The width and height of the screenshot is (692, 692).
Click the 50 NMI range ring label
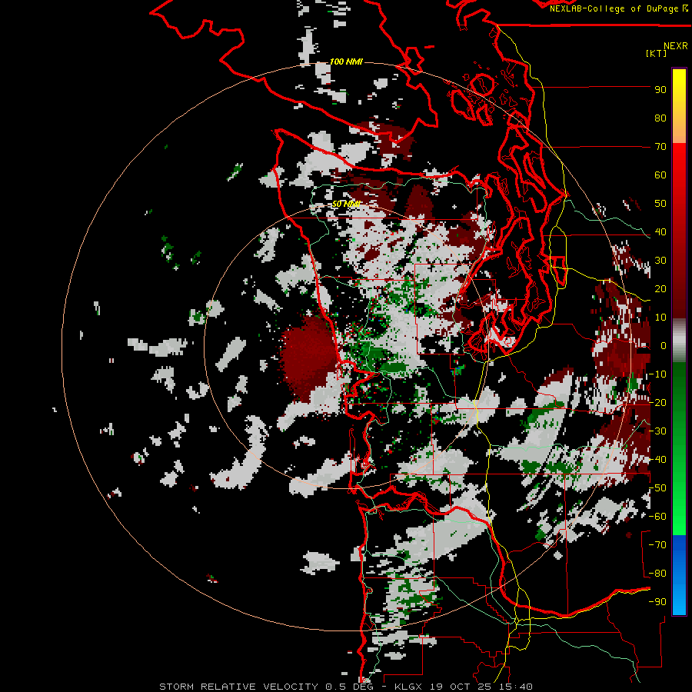coord(346,204)
